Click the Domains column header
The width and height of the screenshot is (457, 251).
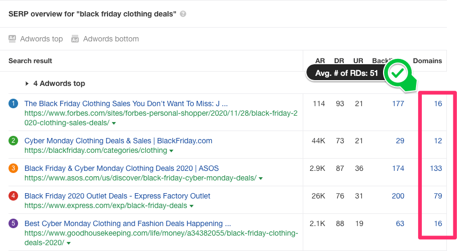click(427, 60)
